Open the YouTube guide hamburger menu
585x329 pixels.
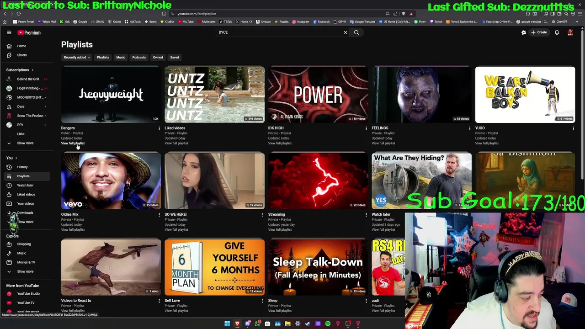point(9,32)
